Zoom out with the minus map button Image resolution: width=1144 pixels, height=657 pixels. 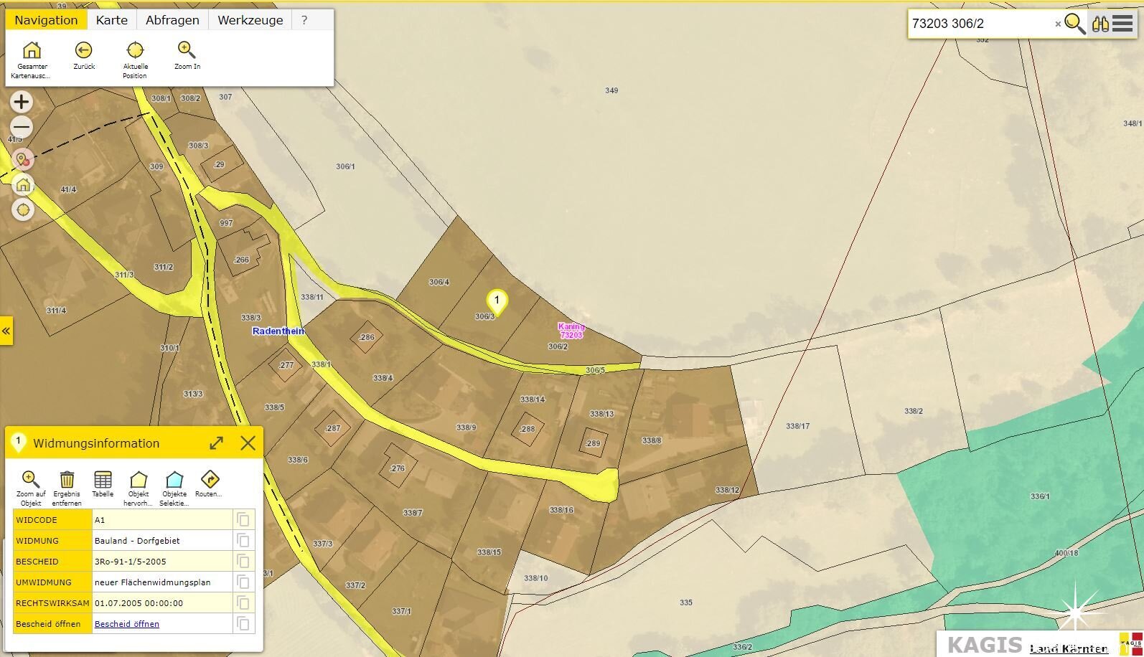click(22, 128)
